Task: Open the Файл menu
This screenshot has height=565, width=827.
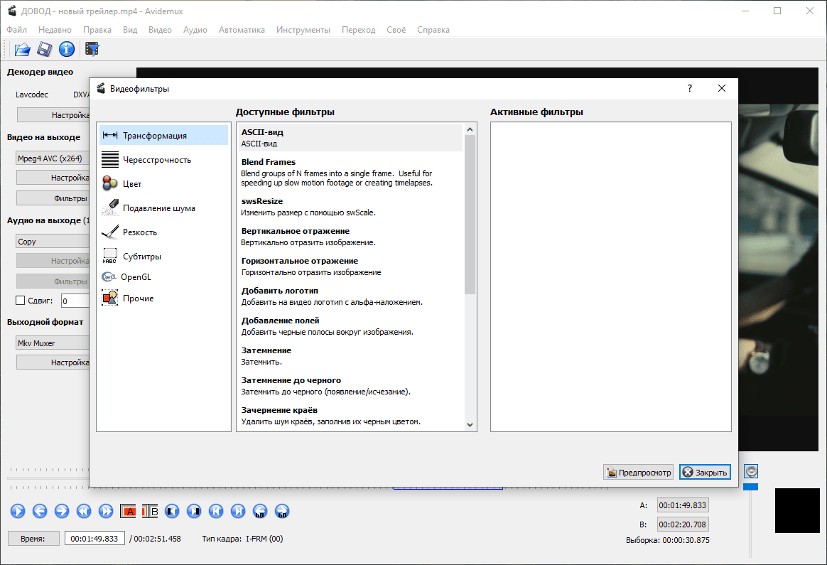Action: coord(17,30)
